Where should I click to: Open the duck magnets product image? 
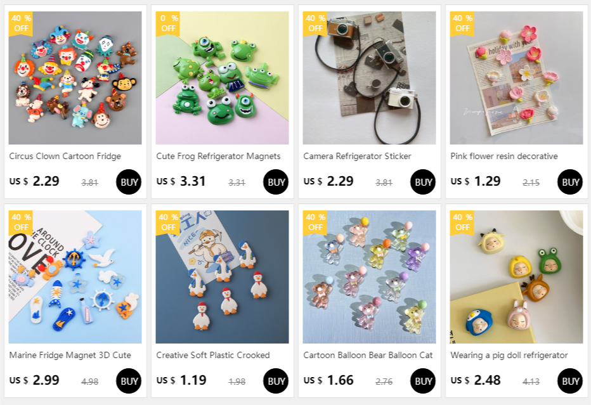click(222, 277)
